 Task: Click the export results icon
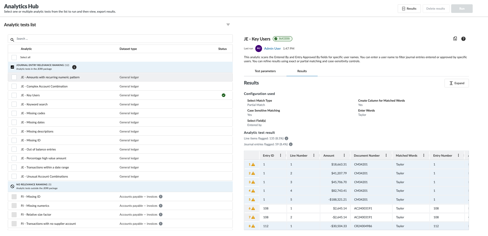tap(455, 39)
